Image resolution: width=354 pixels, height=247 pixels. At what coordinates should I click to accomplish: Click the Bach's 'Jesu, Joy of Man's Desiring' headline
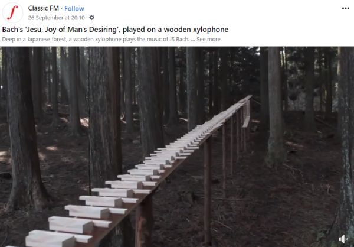pyautogui.click(x=115, y=30)
